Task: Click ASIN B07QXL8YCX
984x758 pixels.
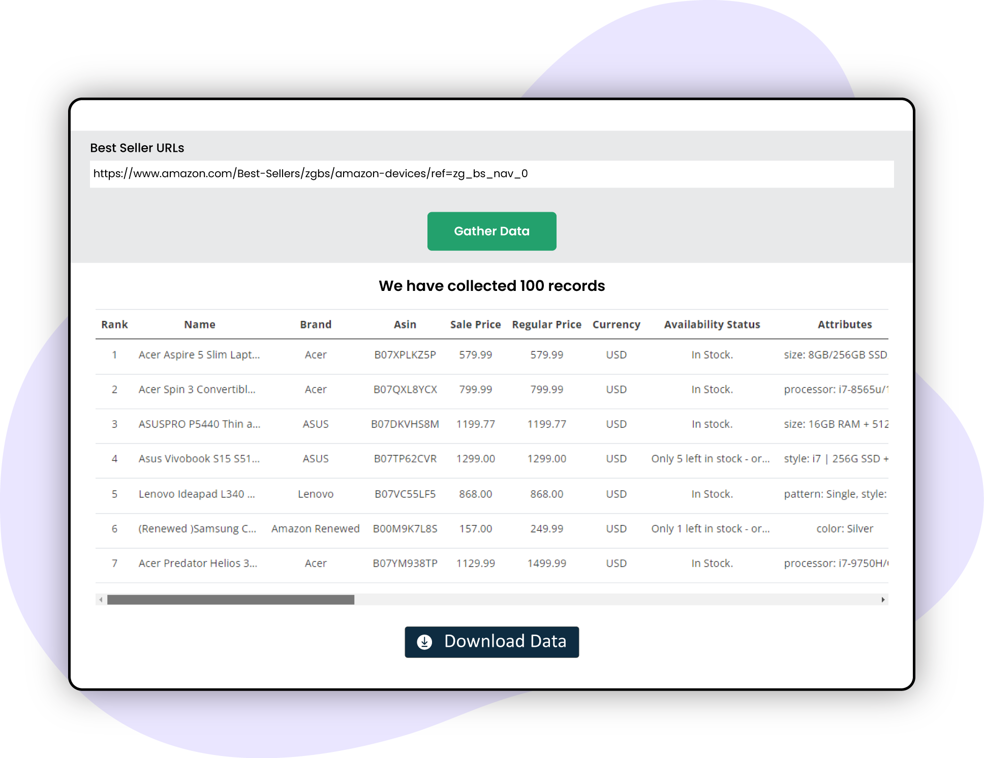Action: tap(405, 389)
